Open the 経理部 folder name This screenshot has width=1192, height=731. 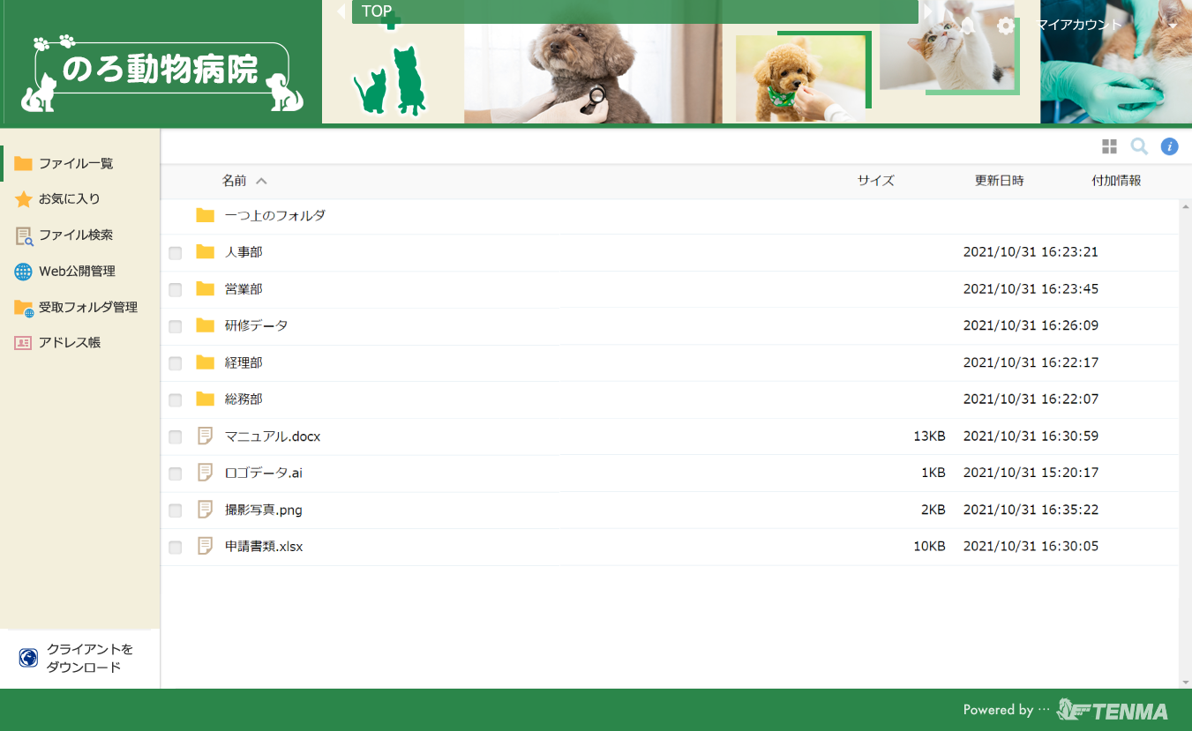pos(244,362)
